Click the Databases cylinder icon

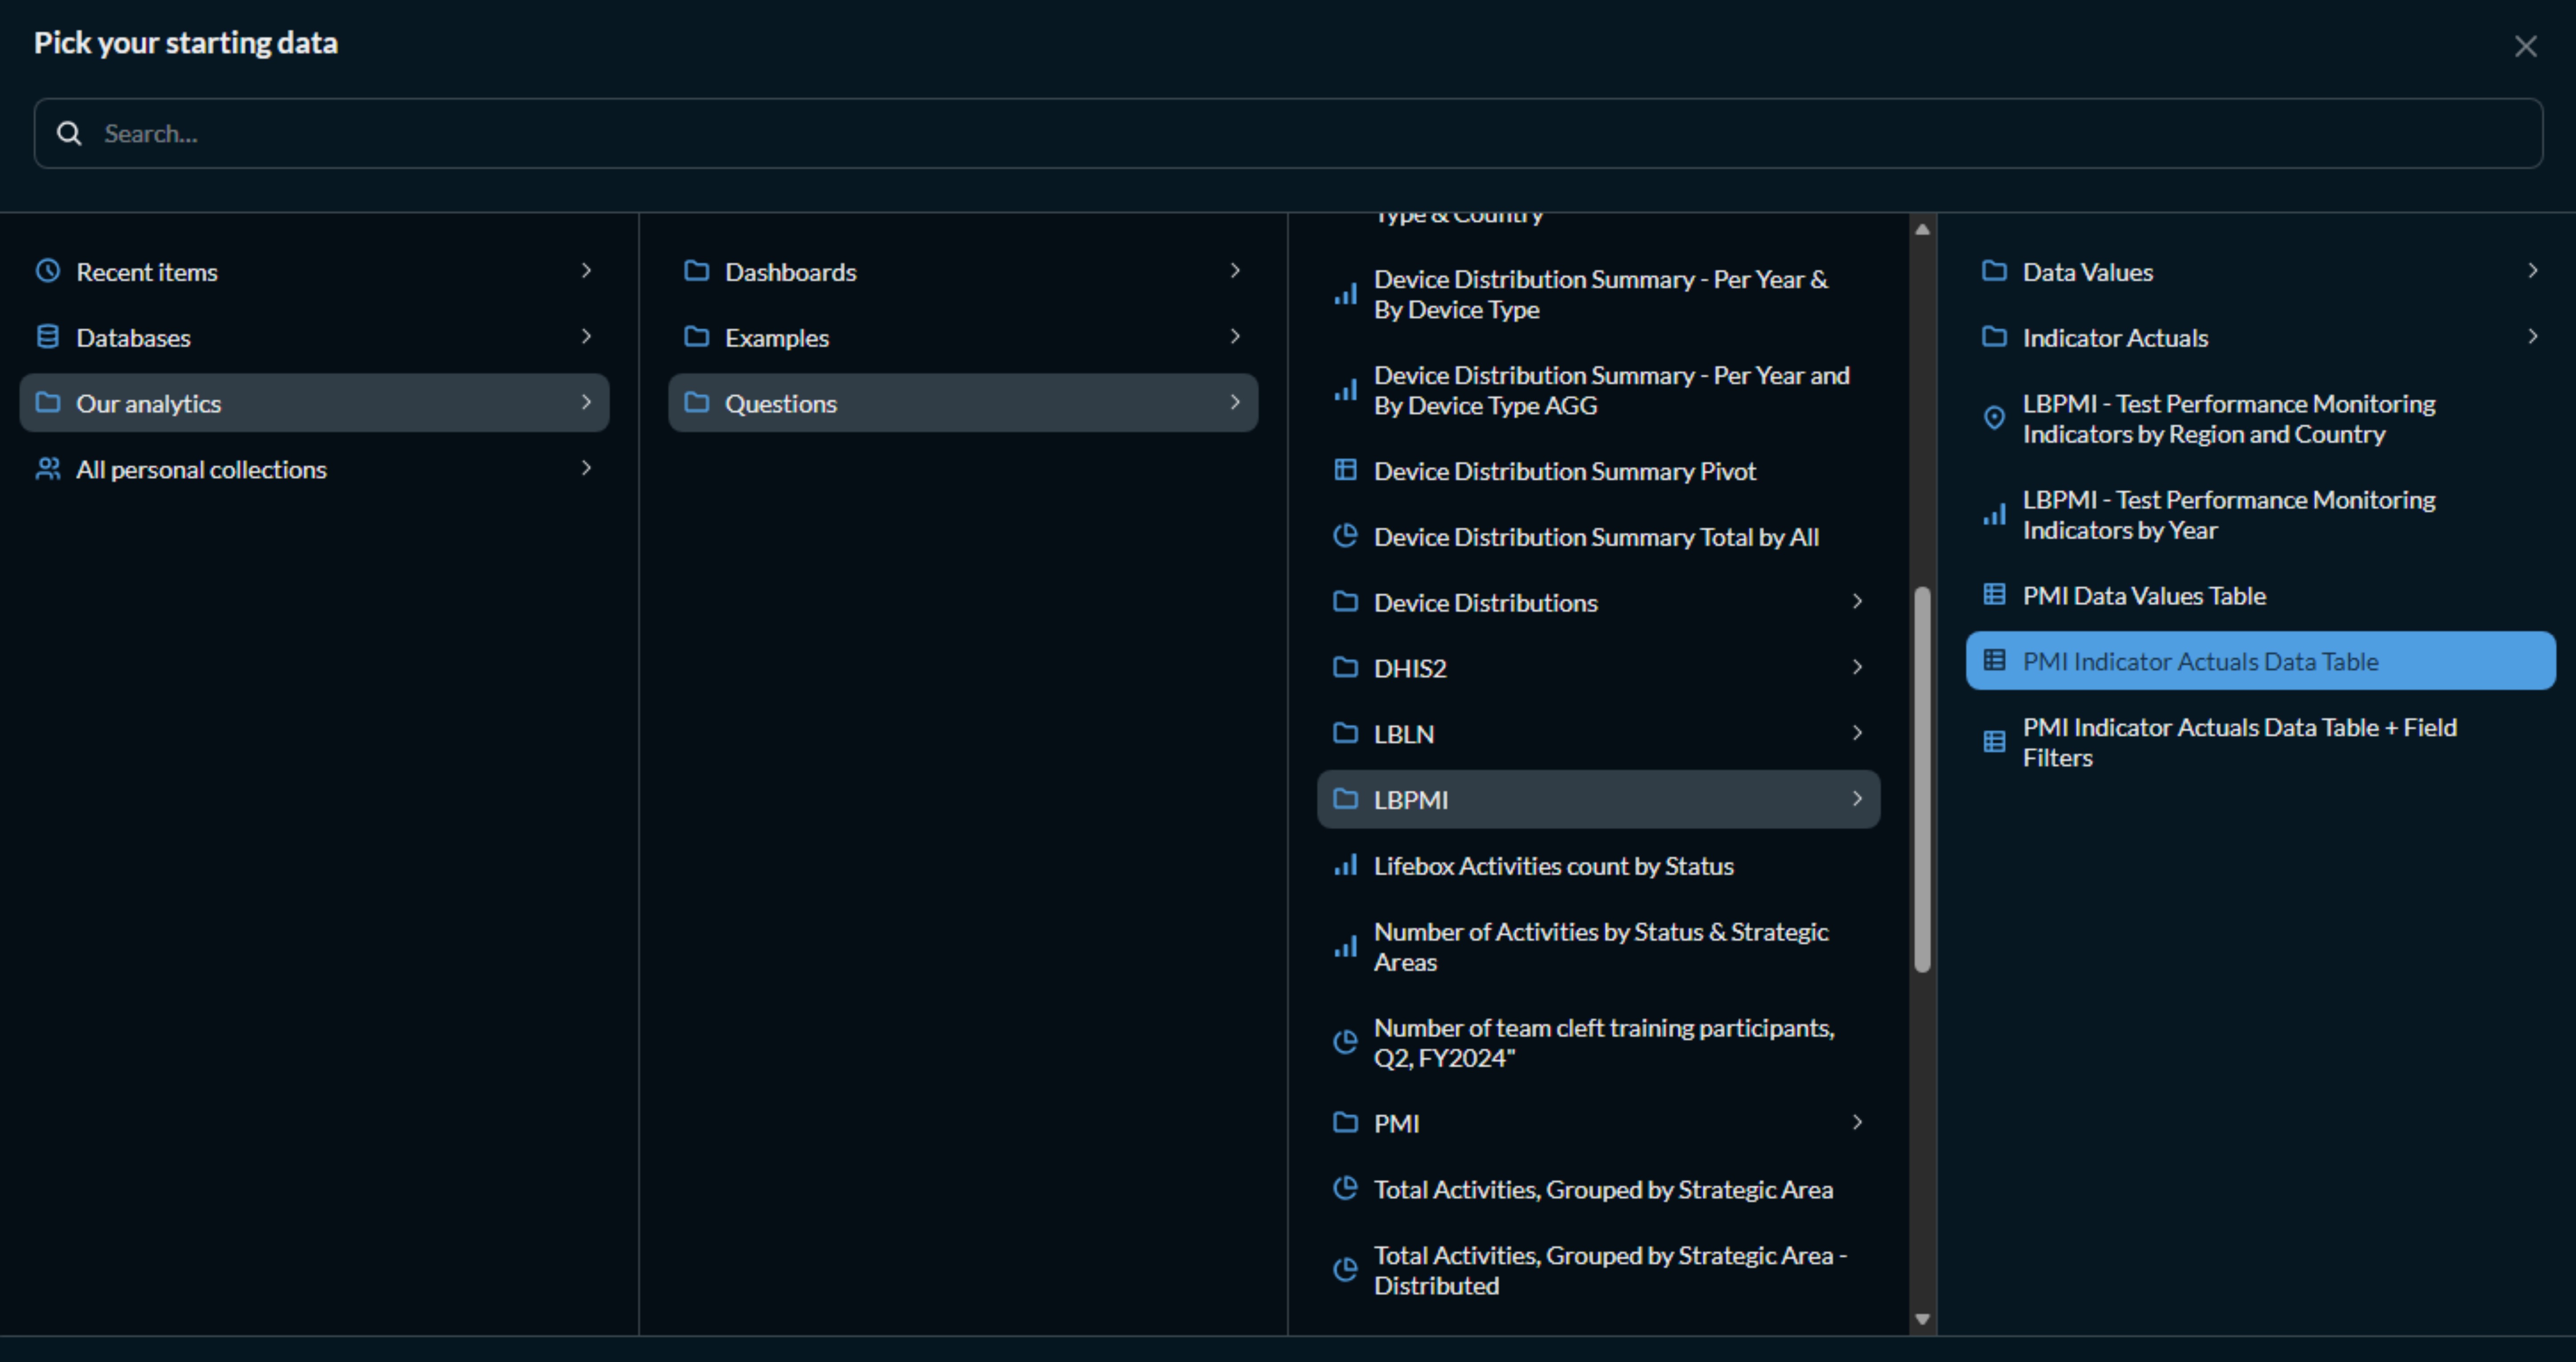(48, 337)
